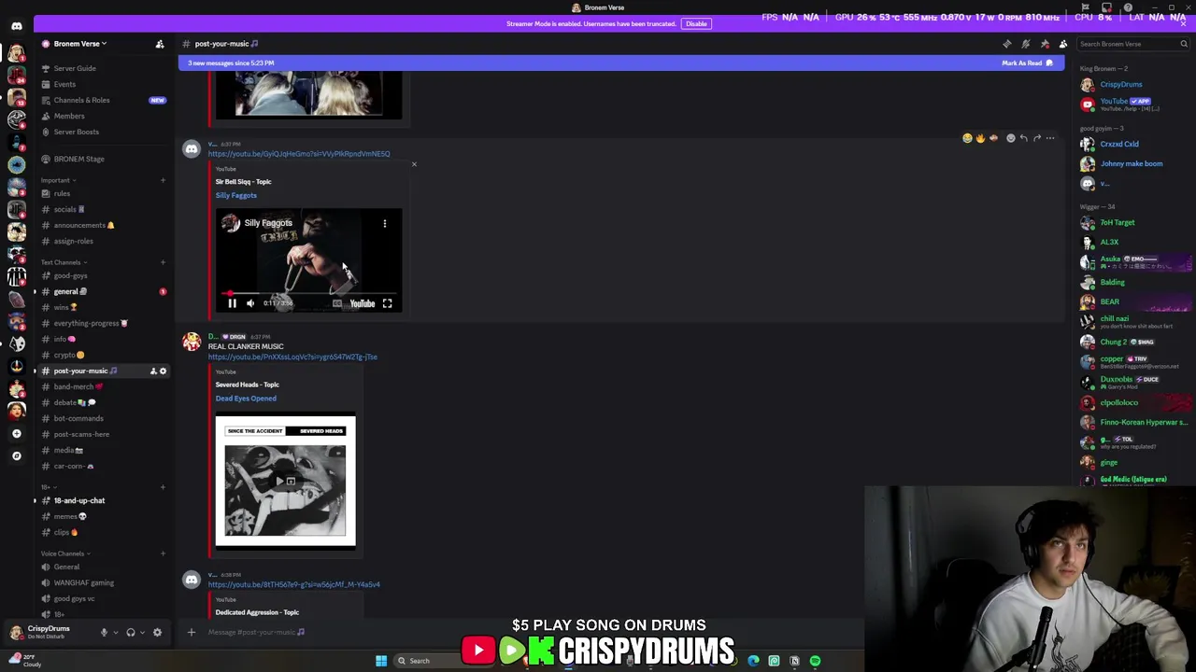1196x672 pixels.
Task: Join WANGHAF gaming voice channel
Action: (102, 582)
